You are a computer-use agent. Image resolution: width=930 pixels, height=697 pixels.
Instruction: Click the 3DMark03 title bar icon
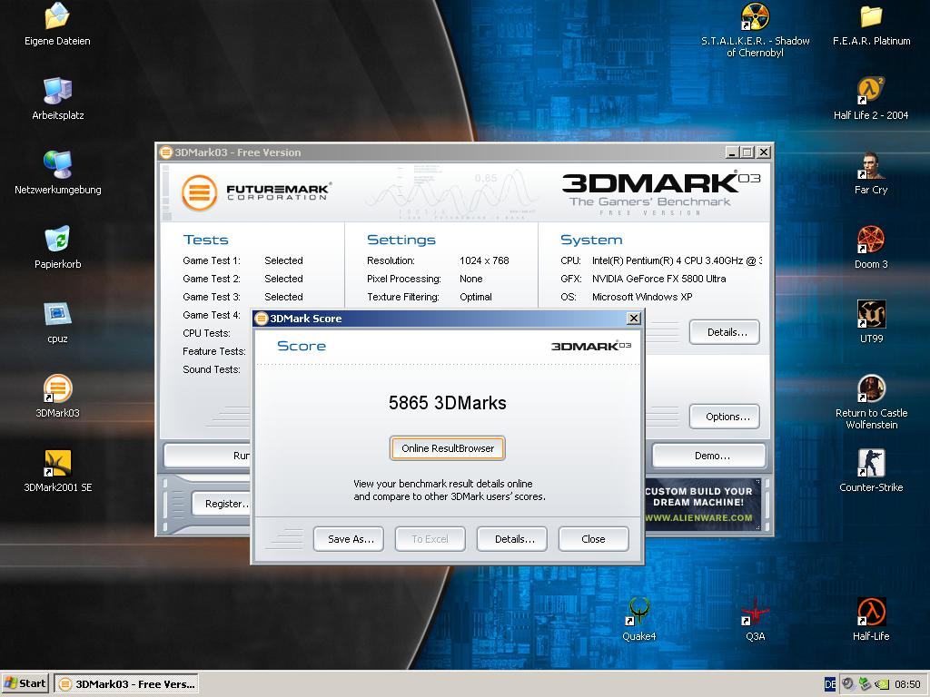coord(166,152)
